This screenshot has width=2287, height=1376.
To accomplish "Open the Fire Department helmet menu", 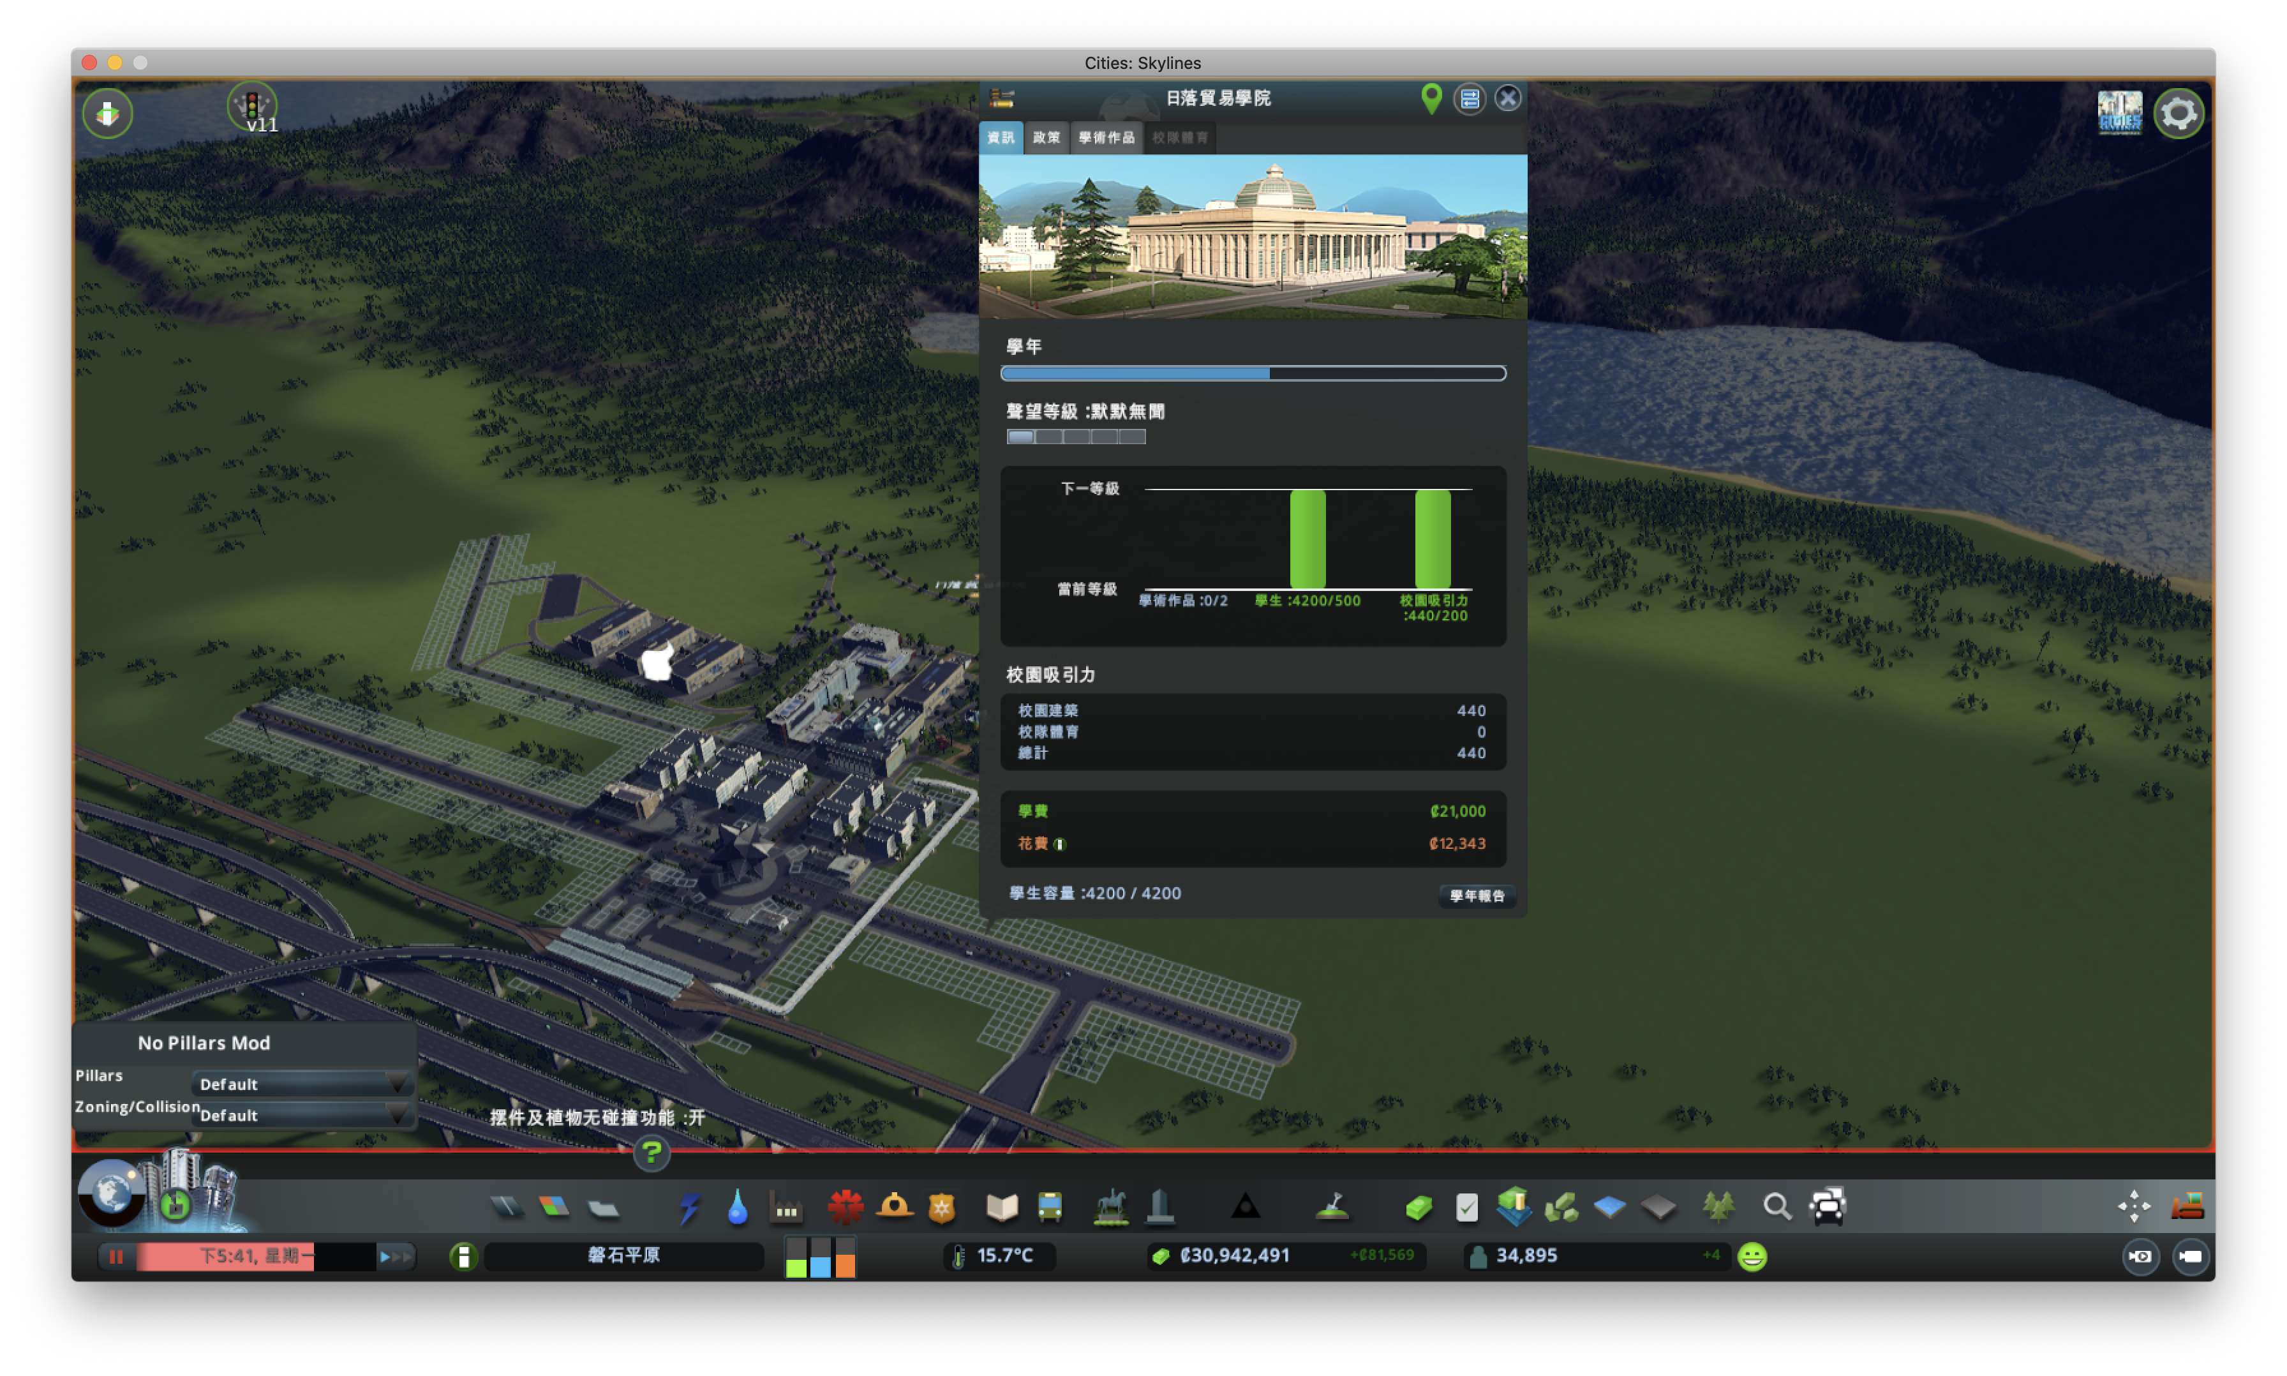I will [x=895, y=1206].
